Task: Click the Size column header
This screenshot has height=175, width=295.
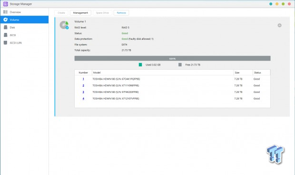Action: tap(243, 73)
